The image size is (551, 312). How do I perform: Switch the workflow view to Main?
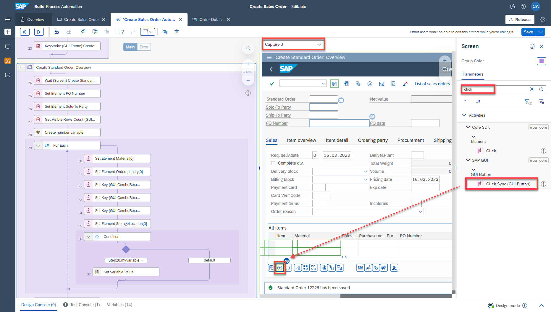[x=130, y=47]
